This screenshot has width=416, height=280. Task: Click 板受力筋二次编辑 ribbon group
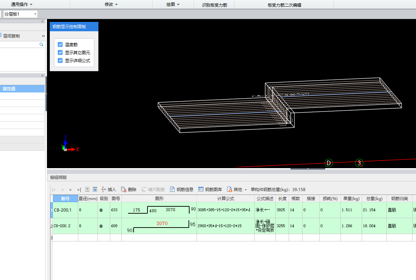point(285,5)
